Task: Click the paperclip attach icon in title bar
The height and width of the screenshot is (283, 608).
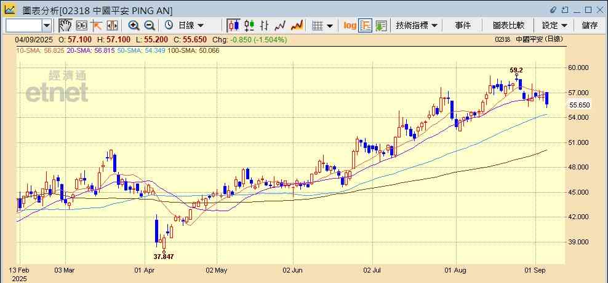Action: coord(553,10)
